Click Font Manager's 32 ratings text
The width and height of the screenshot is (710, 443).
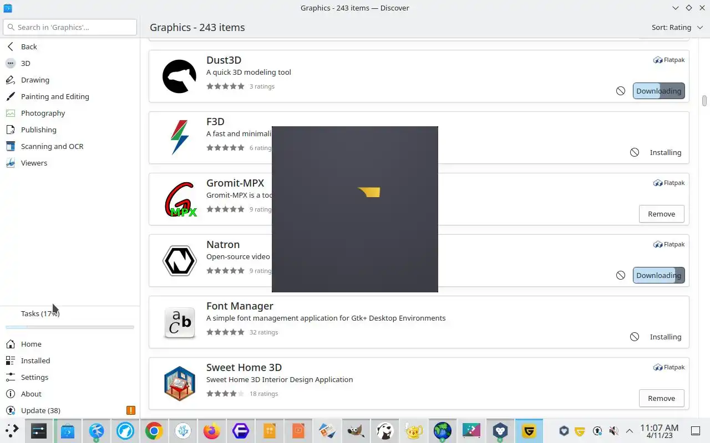pyautogui.click(x=263, y=332)
